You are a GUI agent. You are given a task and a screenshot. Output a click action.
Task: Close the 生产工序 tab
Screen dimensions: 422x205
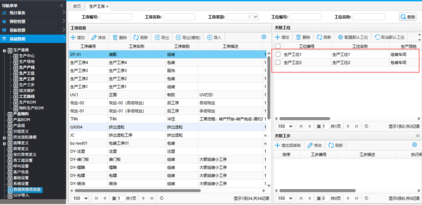click(x=107, y=6)
